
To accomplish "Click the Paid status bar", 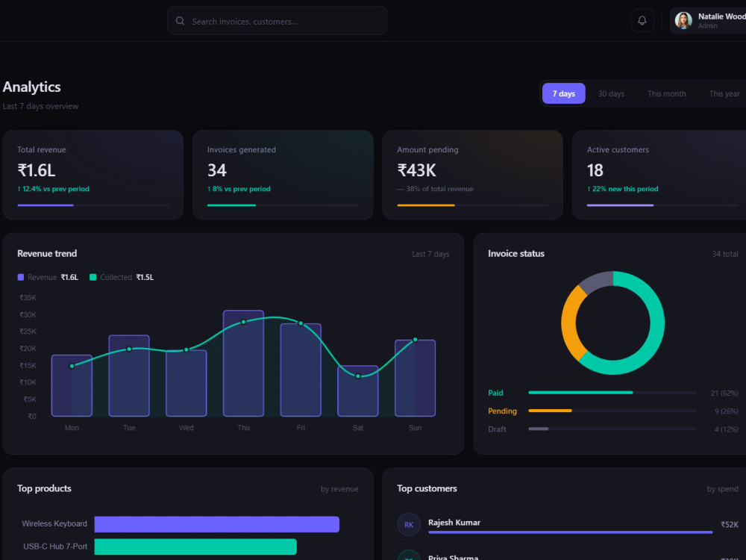I will click(612, 393).
